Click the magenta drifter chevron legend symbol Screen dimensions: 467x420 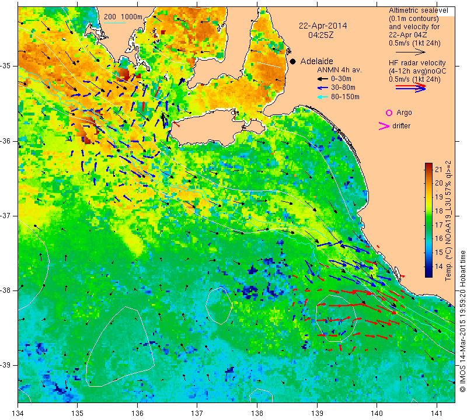click(x=384, y=126)
